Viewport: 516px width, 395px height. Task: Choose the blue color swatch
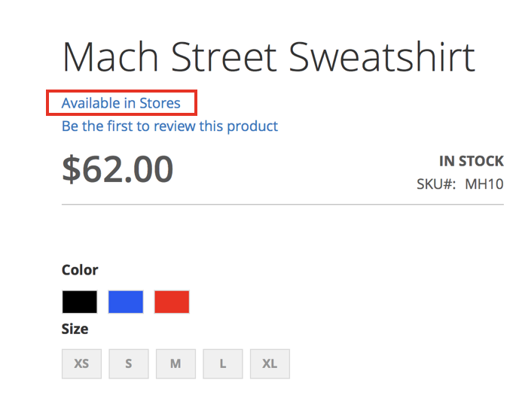point(125,302)
